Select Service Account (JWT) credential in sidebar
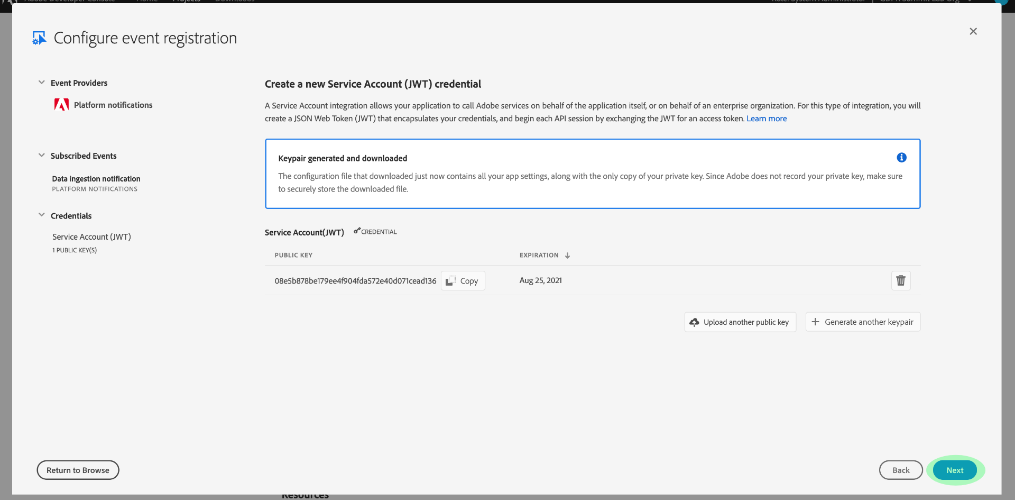1015x500 pixels. (91, 237)
